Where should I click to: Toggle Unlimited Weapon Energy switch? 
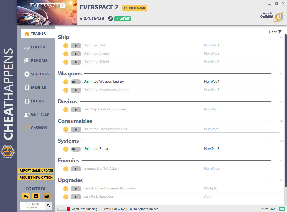pyautogui.click(x=76, y=82)
